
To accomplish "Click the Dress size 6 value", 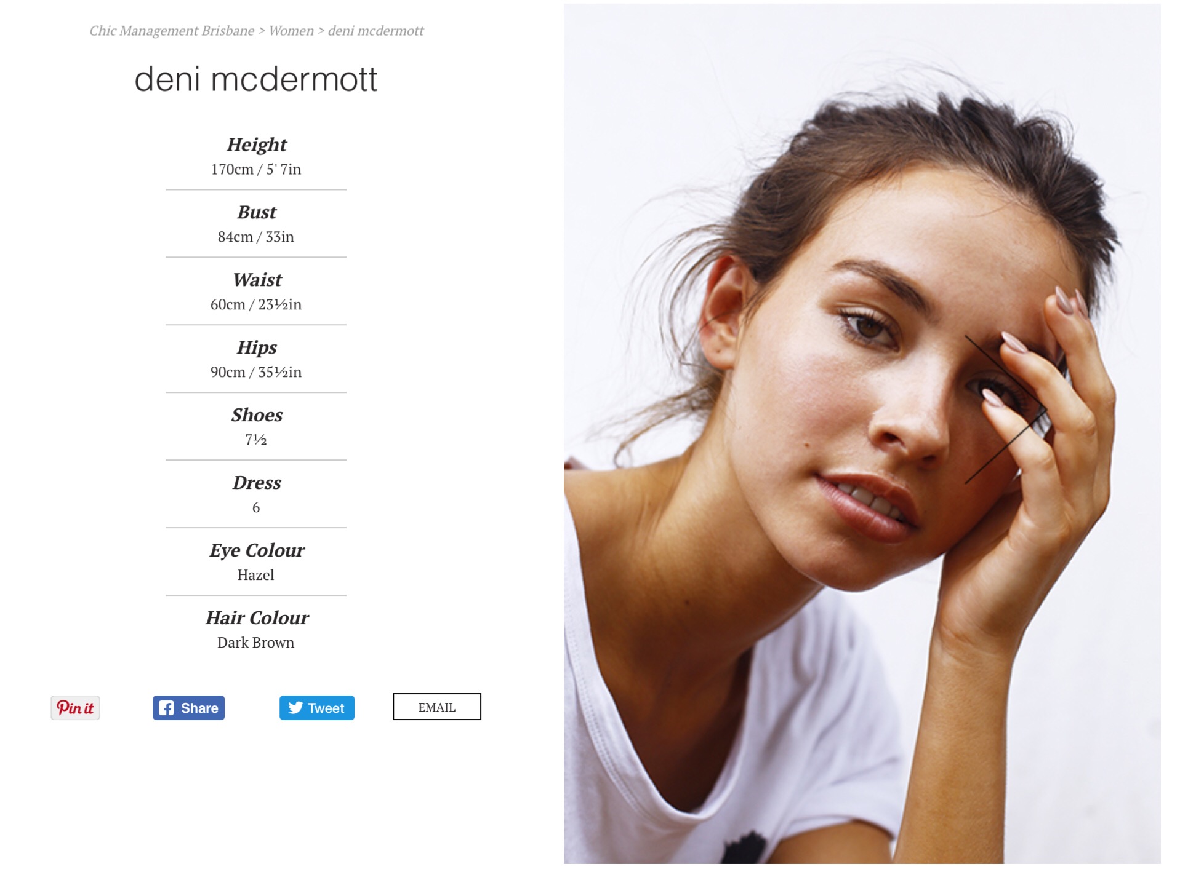I will pos(256,508).
